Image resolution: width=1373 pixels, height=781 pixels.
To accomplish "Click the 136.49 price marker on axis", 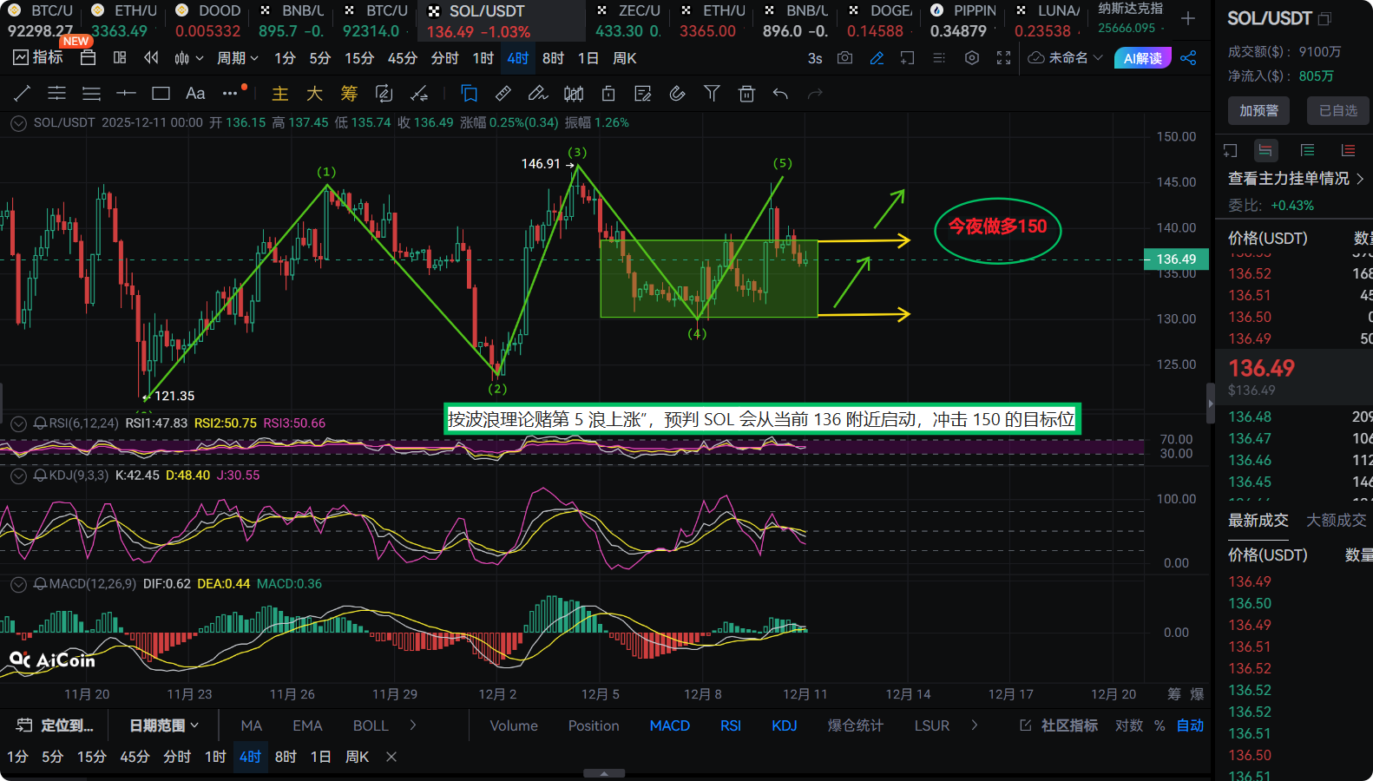I will click(x=1176, y=259).
